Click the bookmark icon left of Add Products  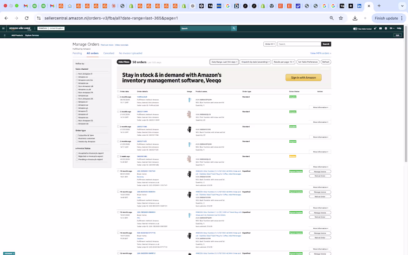(x=5, y=35)
